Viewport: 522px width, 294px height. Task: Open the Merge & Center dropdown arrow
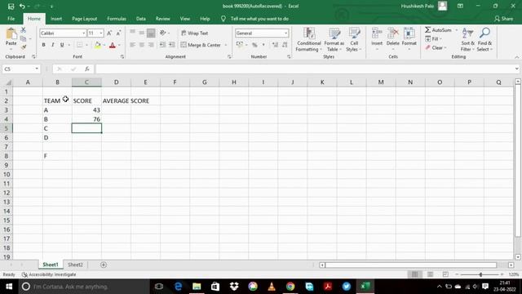[x=226, y=45]
